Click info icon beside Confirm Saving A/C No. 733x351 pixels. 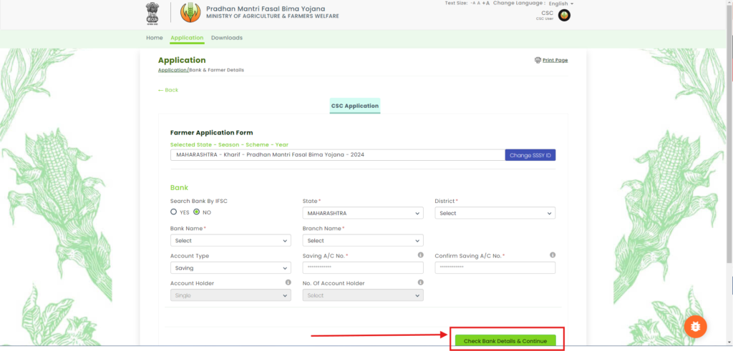pyautogui.click(x=553, y=255)
